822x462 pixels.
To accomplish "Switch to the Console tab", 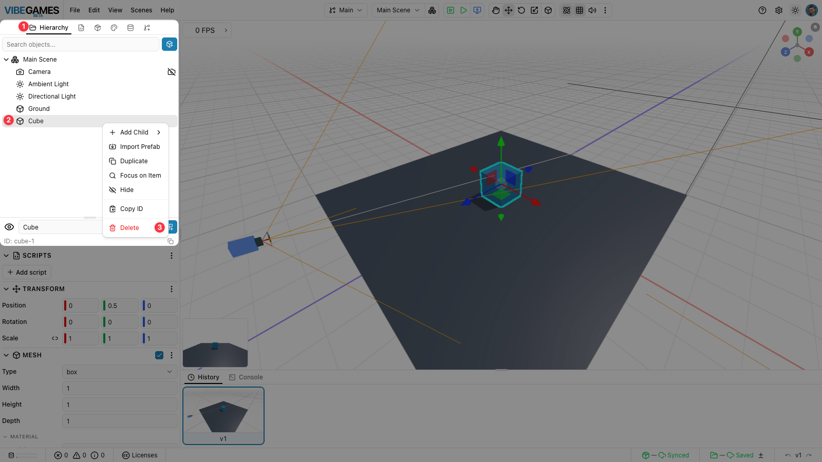I will 246,377.
